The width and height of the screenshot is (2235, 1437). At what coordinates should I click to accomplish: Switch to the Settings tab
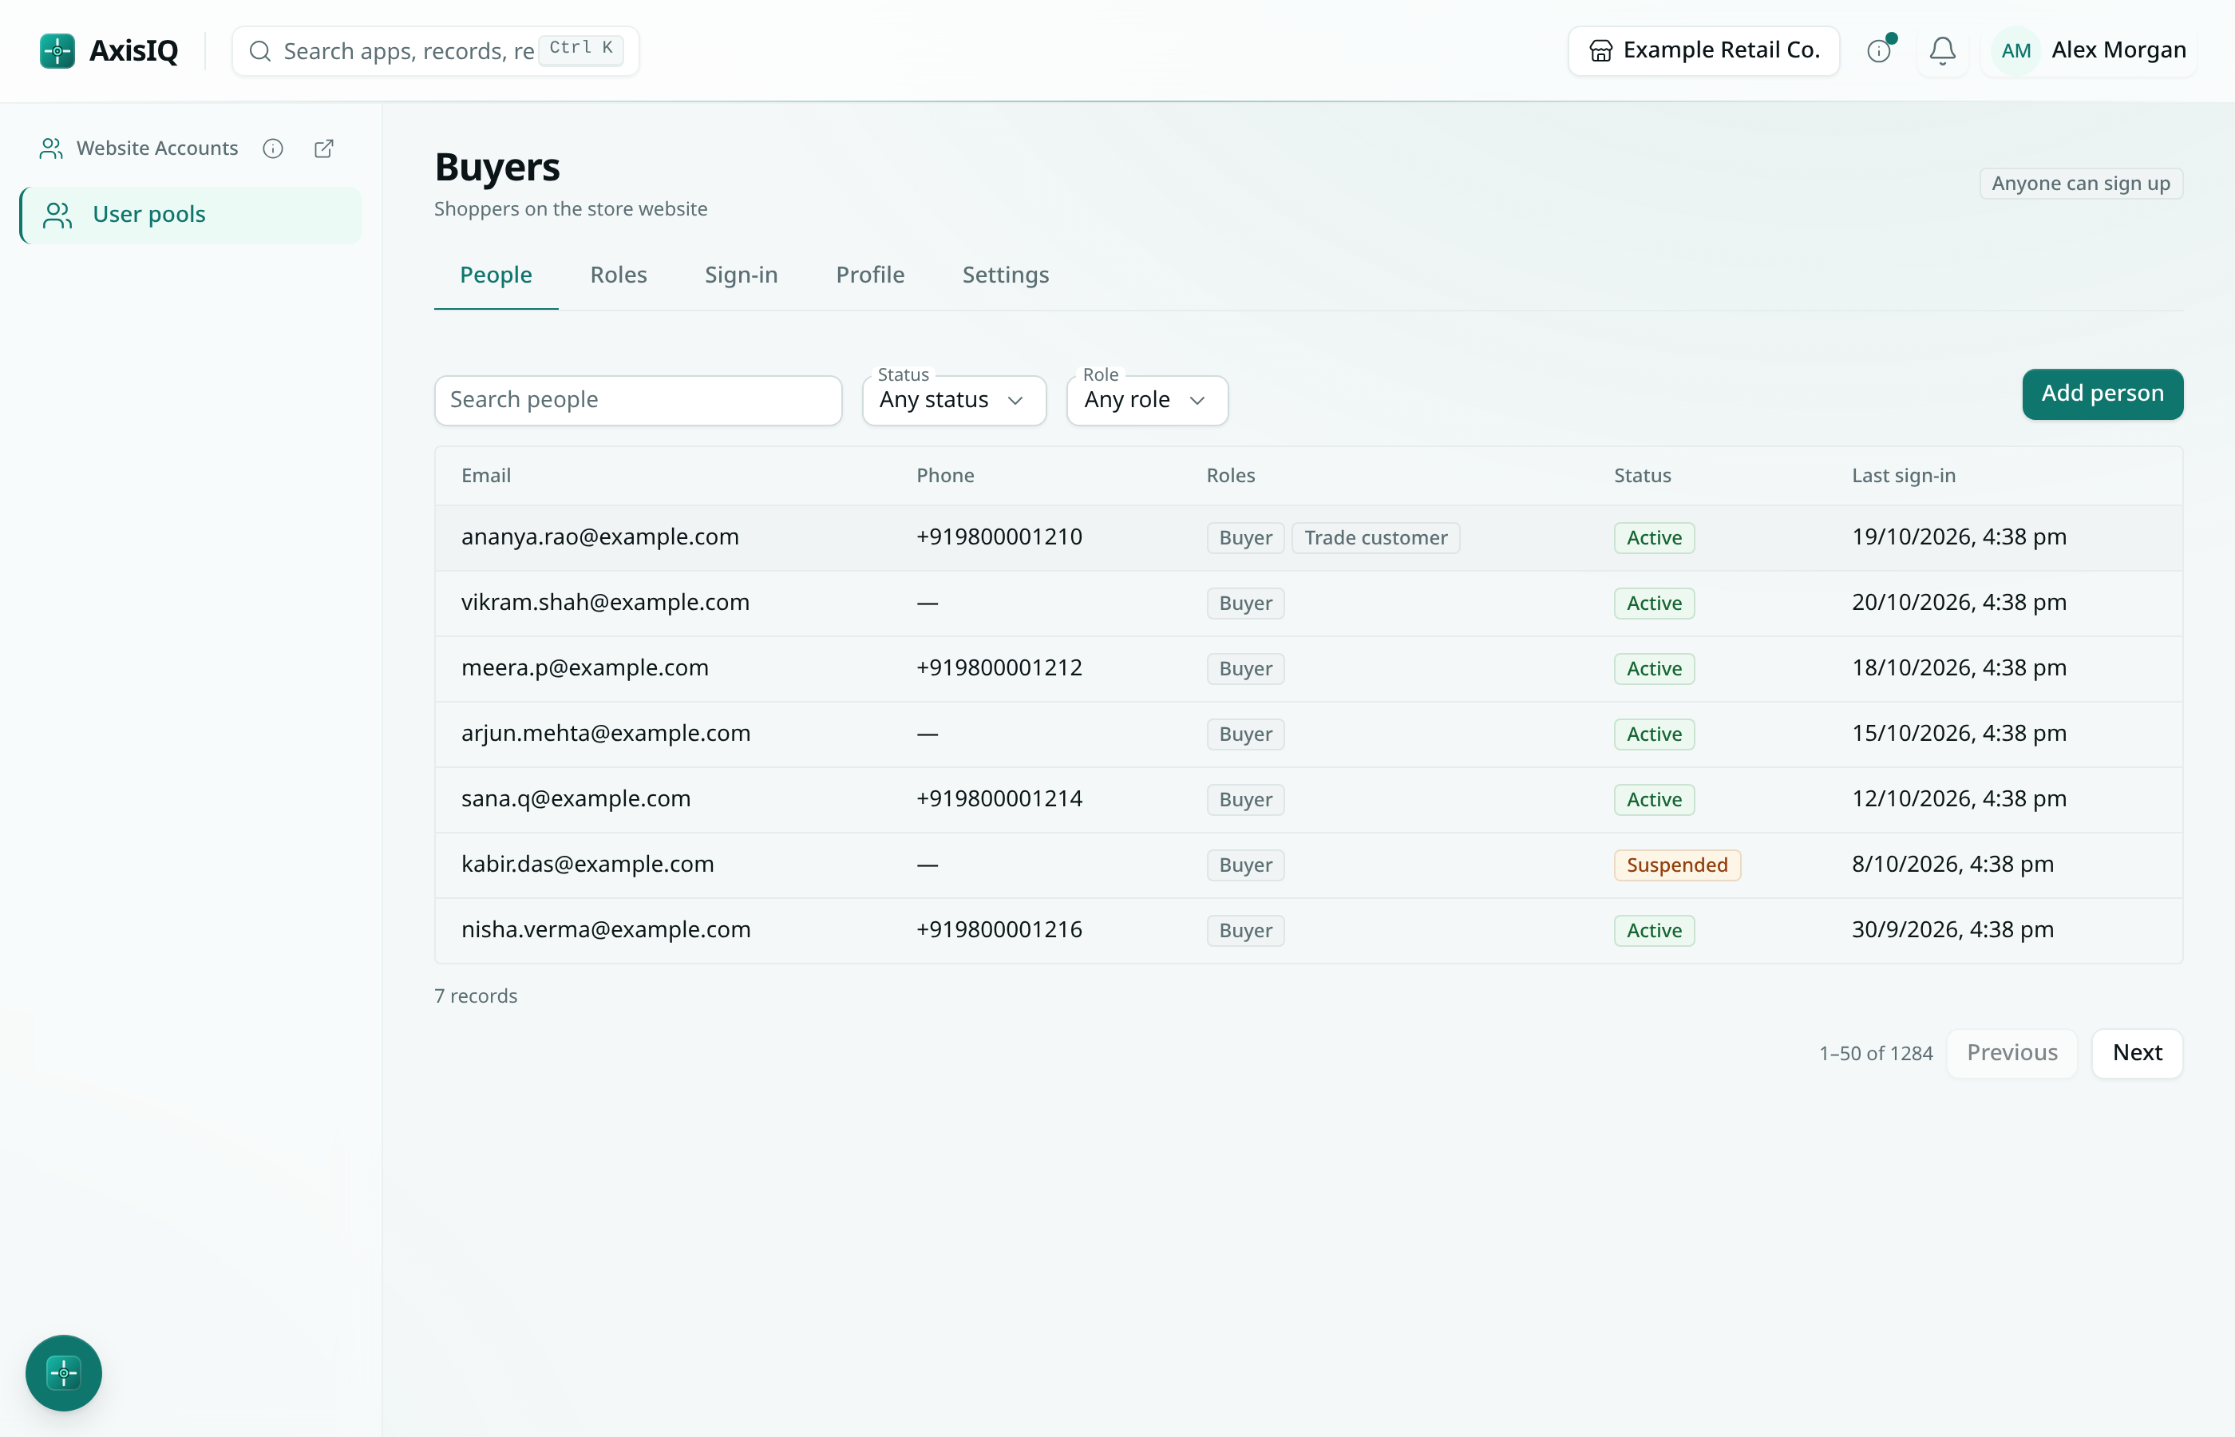coord(1006,275)
